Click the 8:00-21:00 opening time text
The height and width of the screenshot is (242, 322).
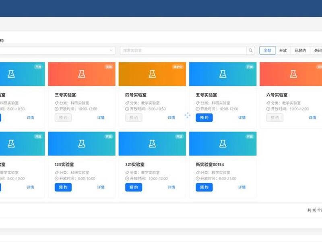pos(227,178)
